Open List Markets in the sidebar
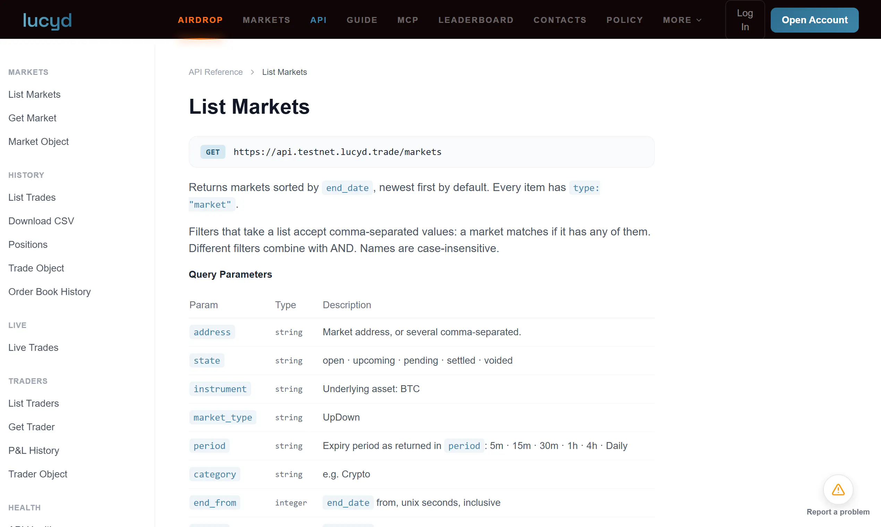 pos(34,94)
